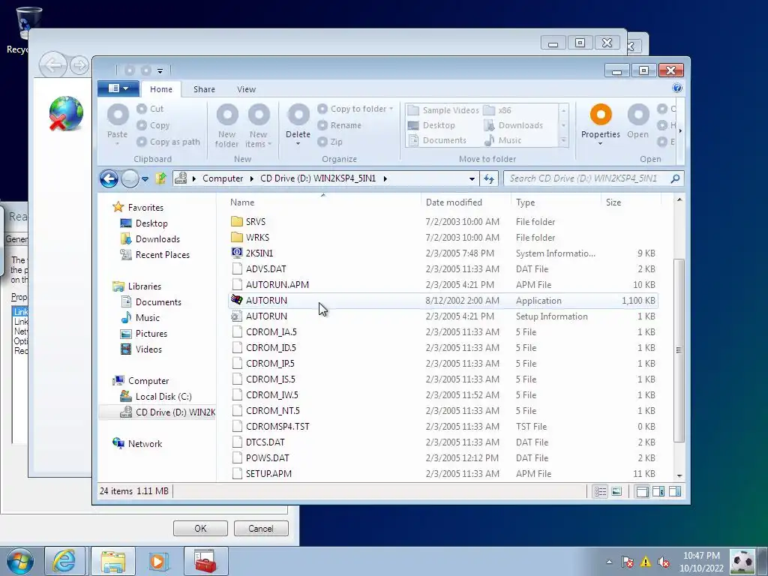The image size is (768, 576).
Task: Open the address bar history dropdown
Action: click(472, 178)
